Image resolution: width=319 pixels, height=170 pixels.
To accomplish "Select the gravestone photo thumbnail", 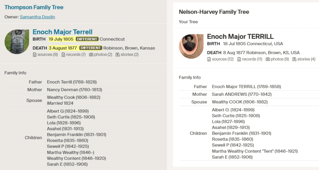I will (x=17, y=42).
